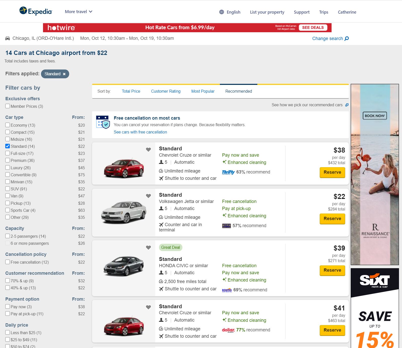Click the Expedia logo

click(x=36, y=11)
